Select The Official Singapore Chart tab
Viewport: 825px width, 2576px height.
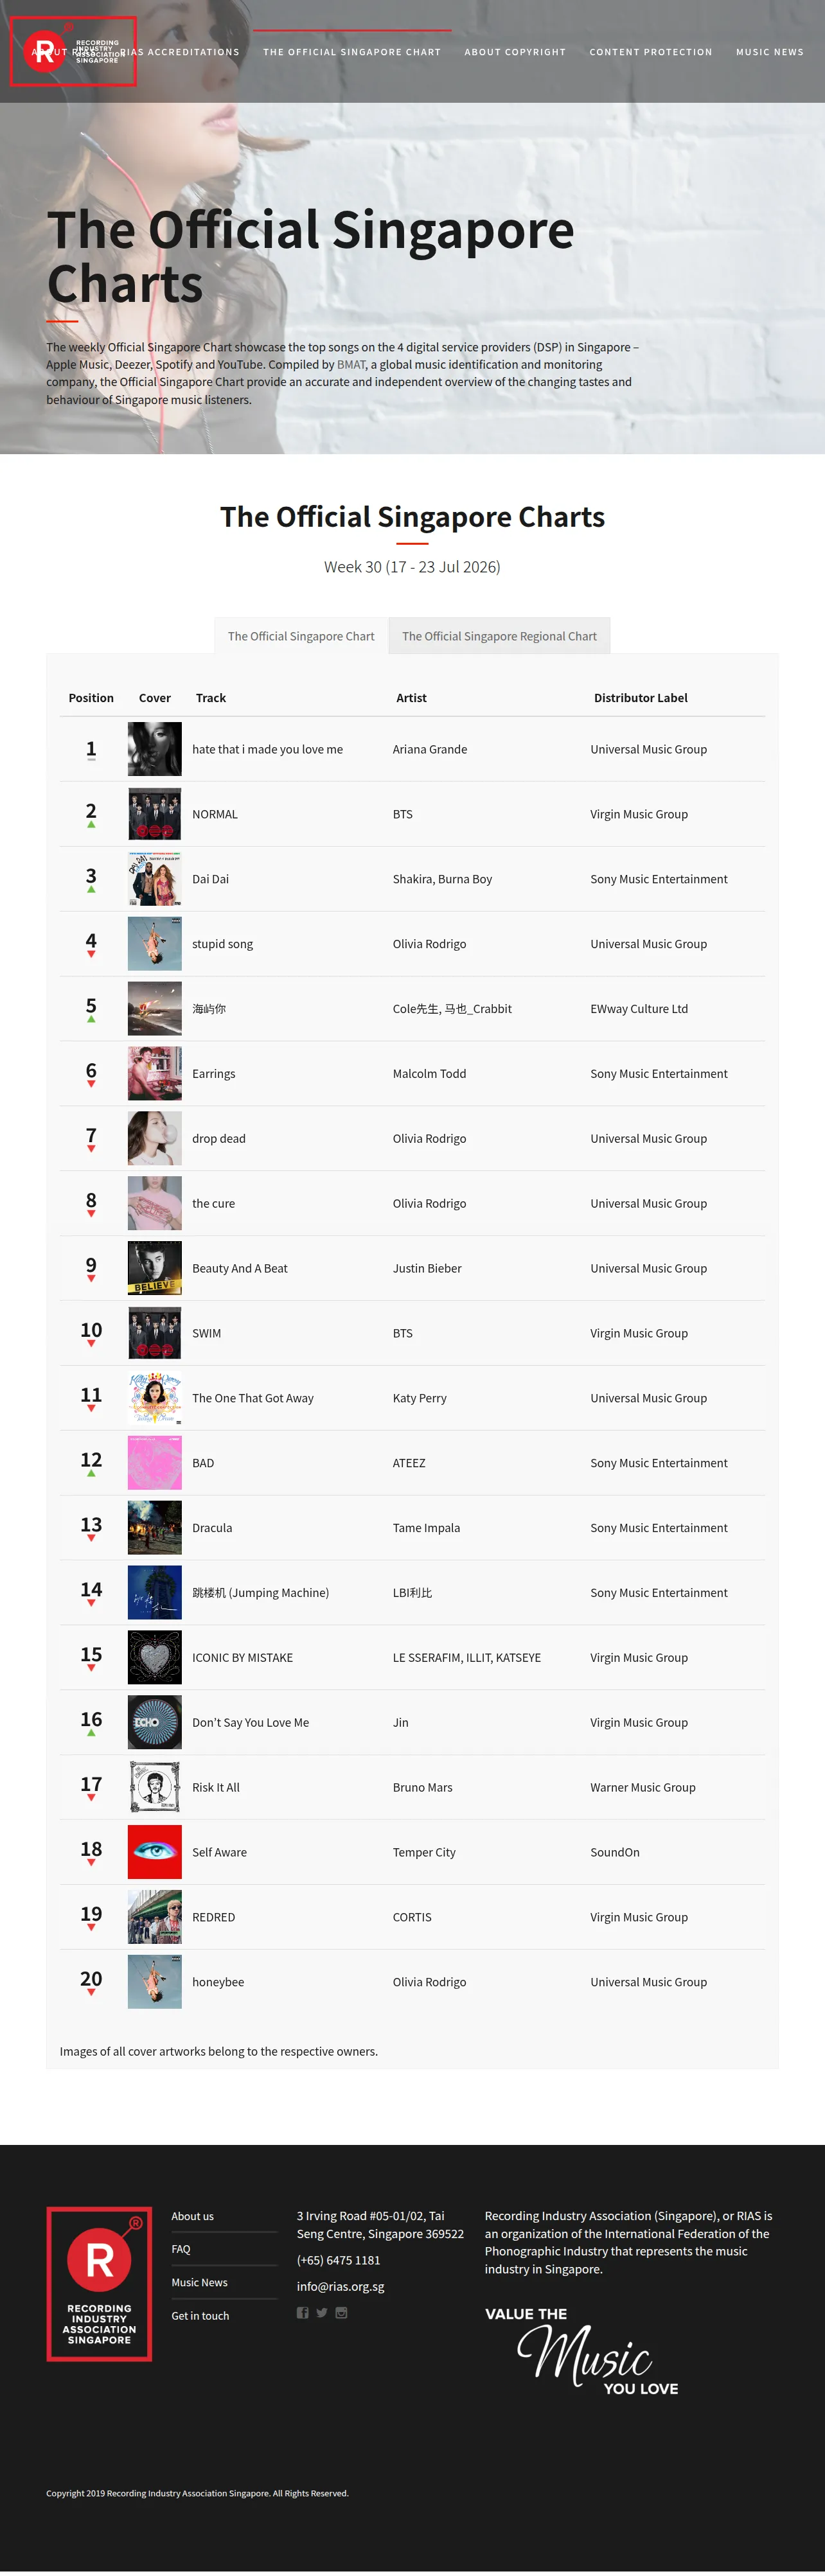(301, 636)
